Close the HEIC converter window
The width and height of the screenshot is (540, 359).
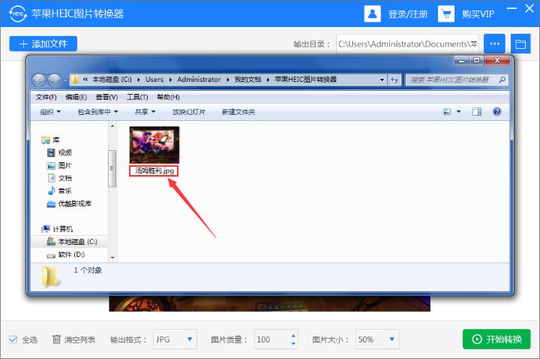(529, 8)
